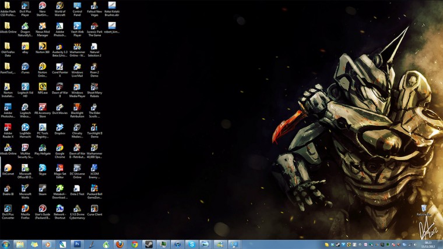Launch Play Hellgate shortcut
This screenshot has width=443, height=249.
point(43,150)
